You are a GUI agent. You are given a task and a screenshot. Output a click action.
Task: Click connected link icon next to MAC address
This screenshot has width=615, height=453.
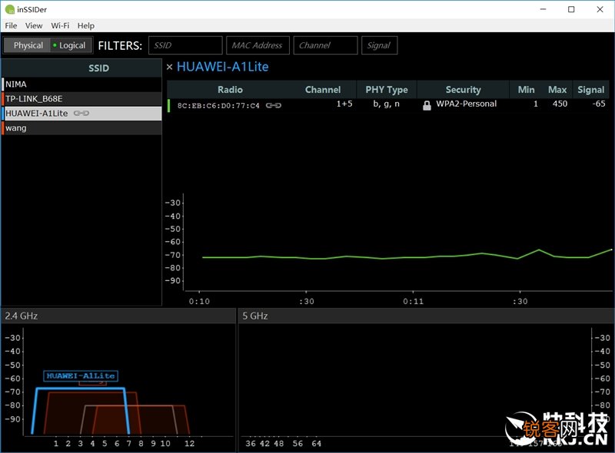274,105
